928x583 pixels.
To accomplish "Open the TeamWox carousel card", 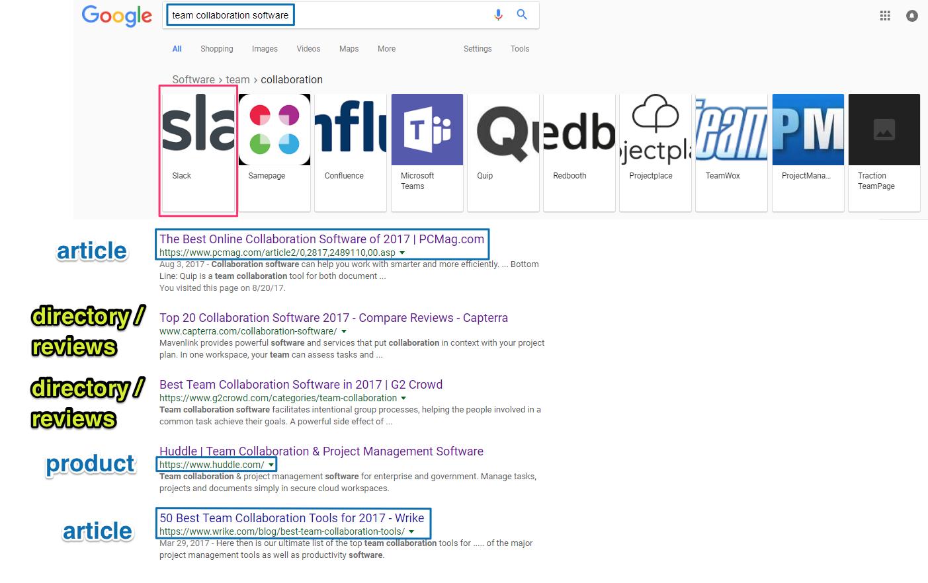I will [732, 152].
